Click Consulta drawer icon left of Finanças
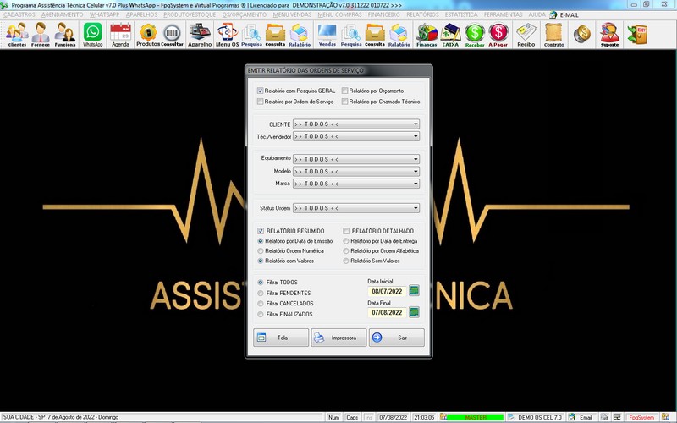677x423 pixels. [x=375, y=35]
